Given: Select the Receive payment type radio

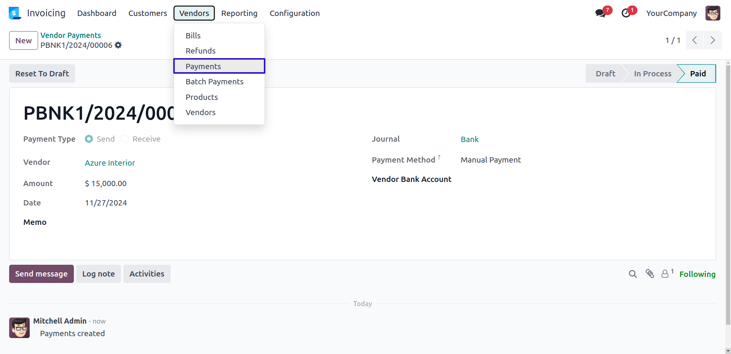Looking at the screenshot, I should pyautogui.click(x=125, y=139).
